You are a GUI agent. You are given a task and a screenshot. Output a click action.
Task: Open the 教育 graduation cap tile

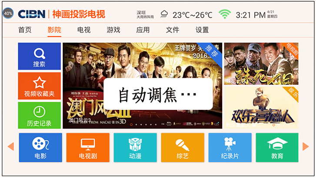click(x=277, y=148)
